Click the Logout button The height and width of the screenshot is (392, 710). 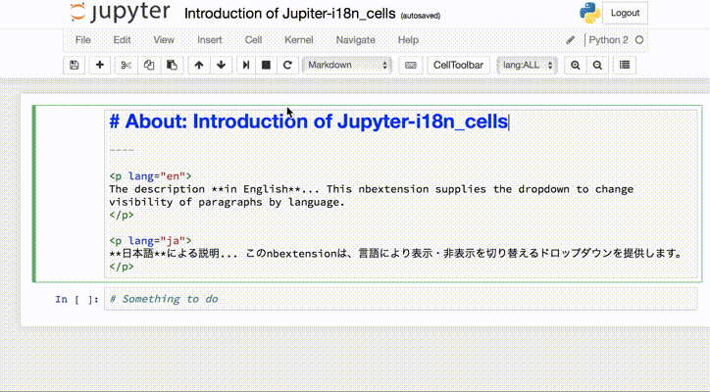pyautogui.click(x=625, y=13)
